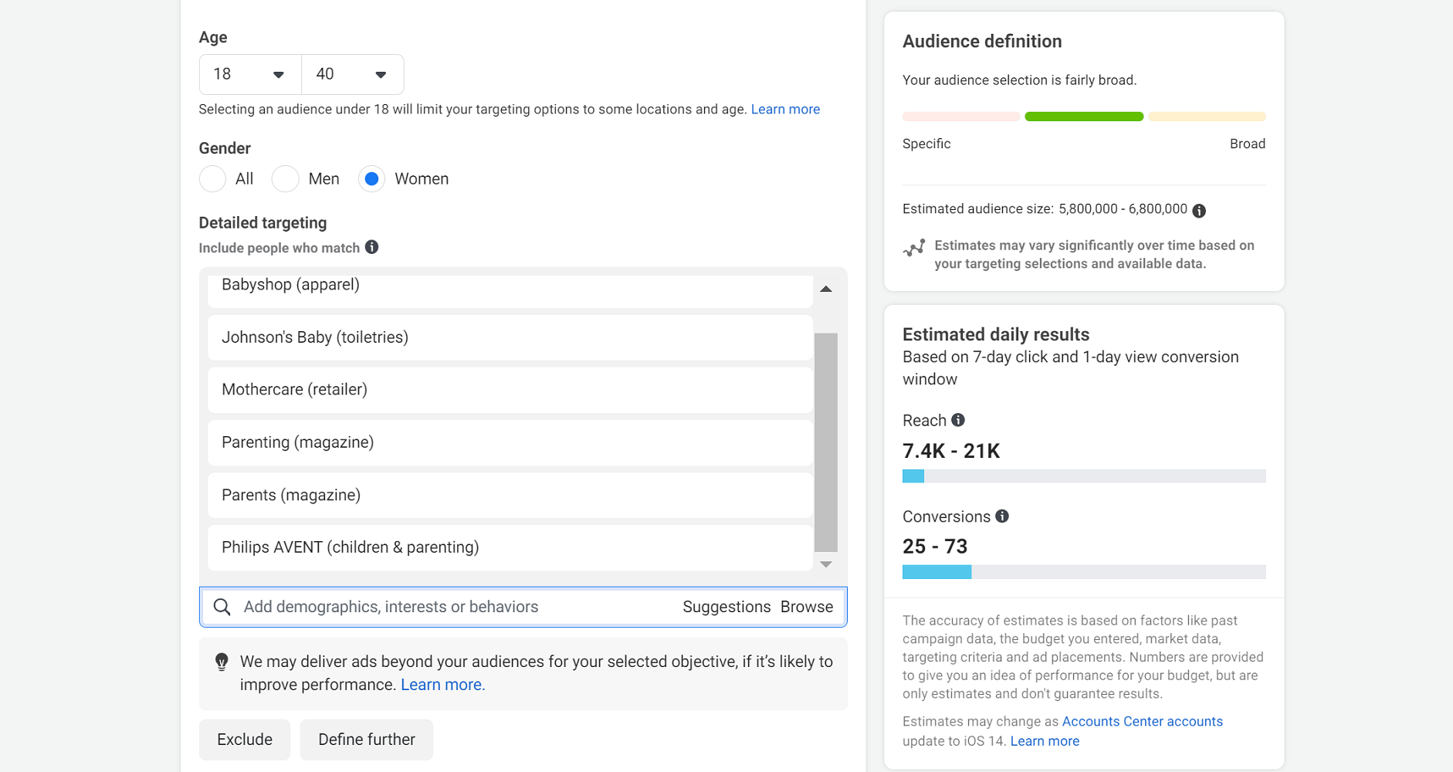Select the Men gender radio button
The width and height of the screenshot is (1453, 772).
[286, 179]
